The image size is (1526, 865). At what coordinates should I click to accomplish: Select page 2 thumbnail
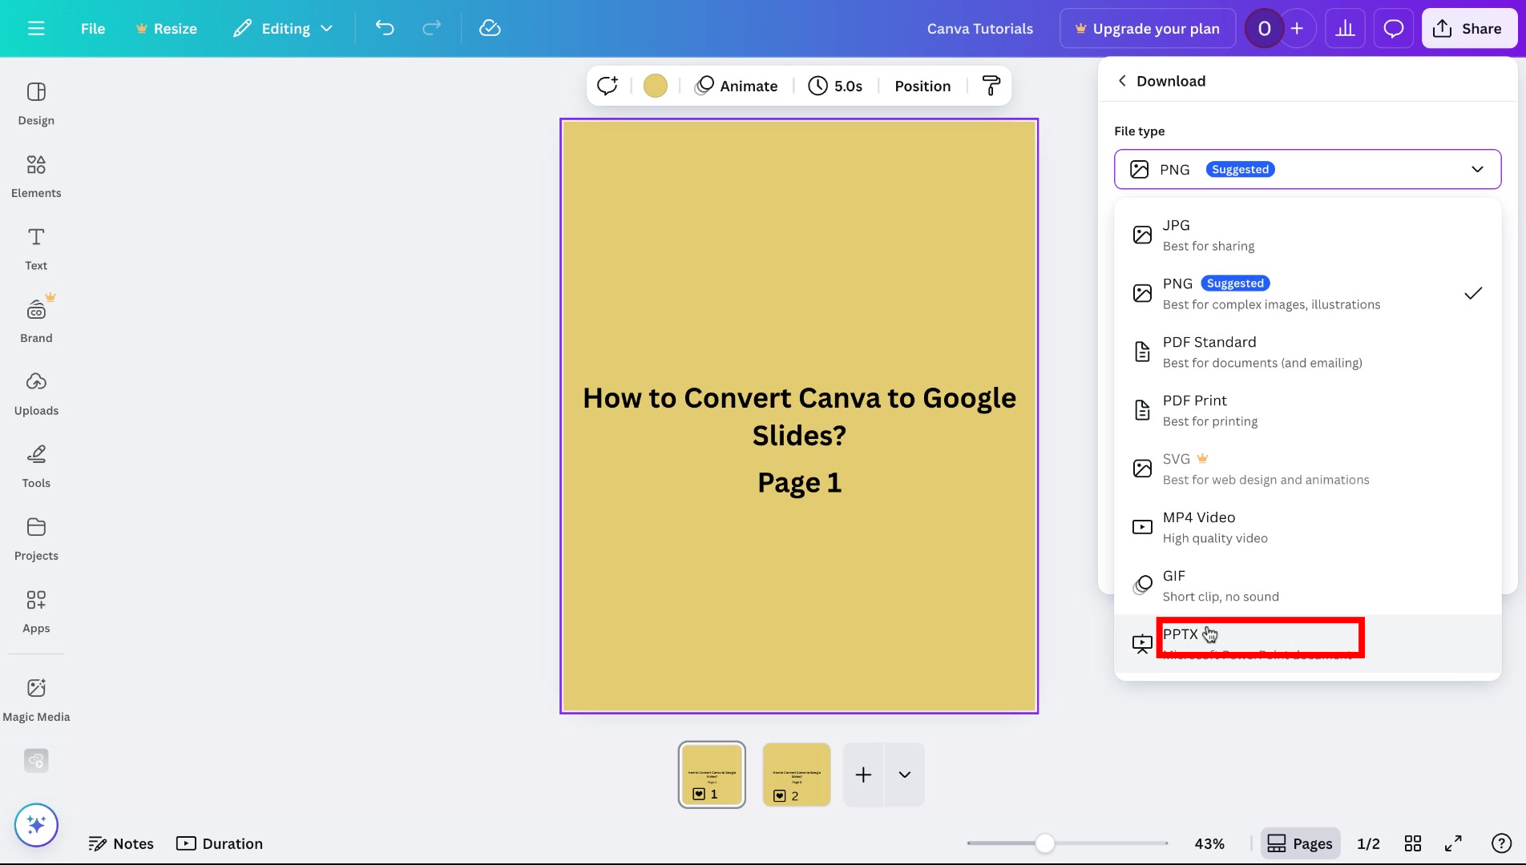(796, 774)
